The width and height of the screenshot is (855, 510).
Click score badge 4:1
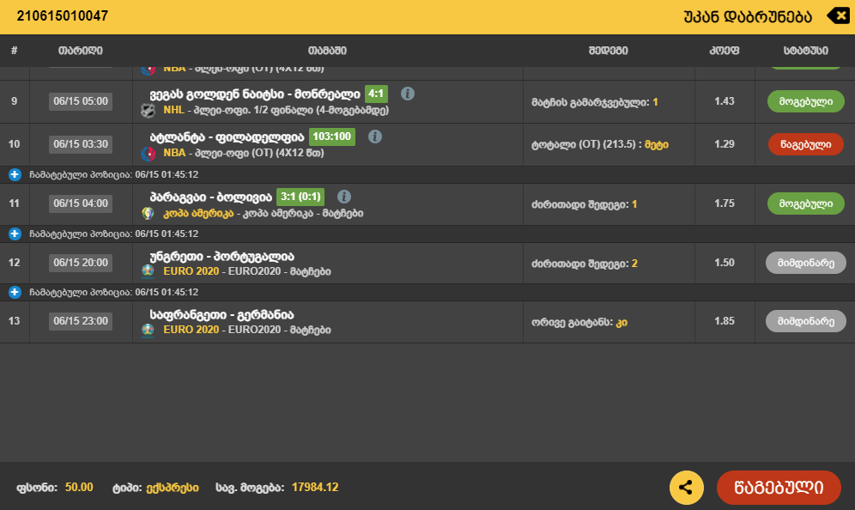tap(376, 94)
